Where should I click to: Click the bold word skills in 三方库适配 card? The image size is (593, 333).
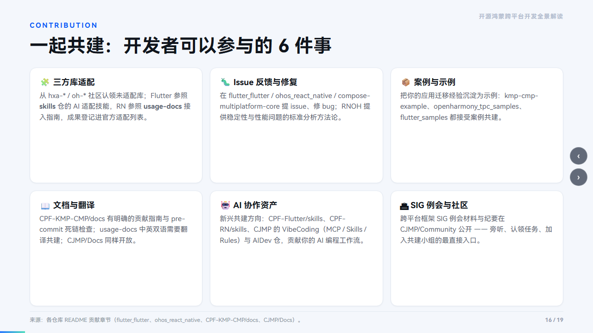pos(47,106)
